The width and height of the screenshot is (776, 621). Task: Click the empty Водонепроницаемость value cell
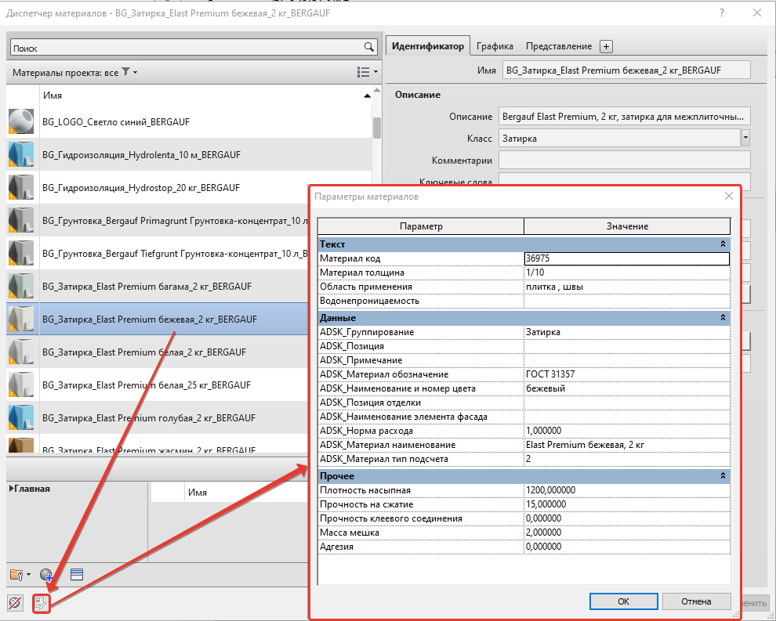click(626, 301)
